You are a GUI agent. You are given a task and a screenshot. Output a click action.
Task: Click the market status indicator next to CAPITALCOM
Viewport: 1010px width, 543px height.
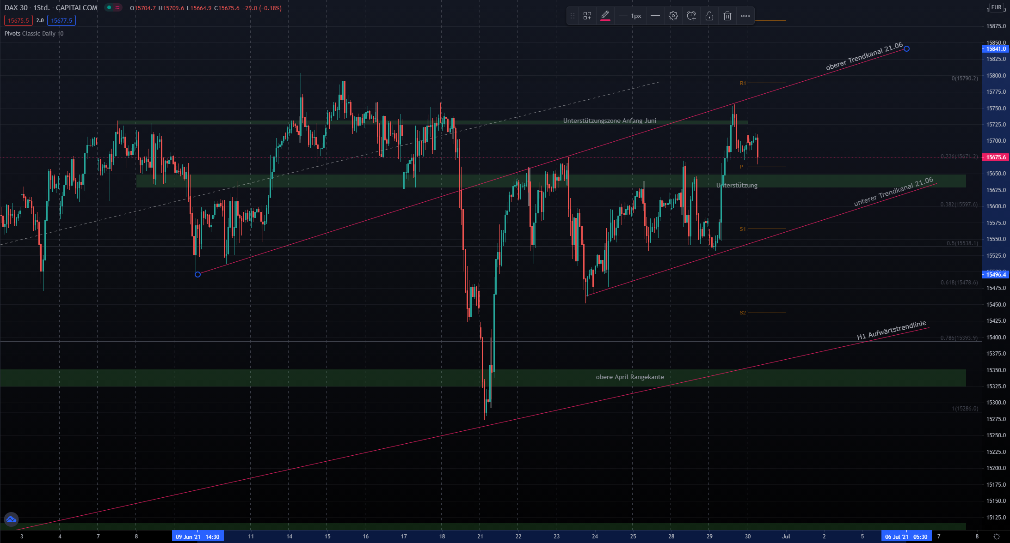pos(109,8)
